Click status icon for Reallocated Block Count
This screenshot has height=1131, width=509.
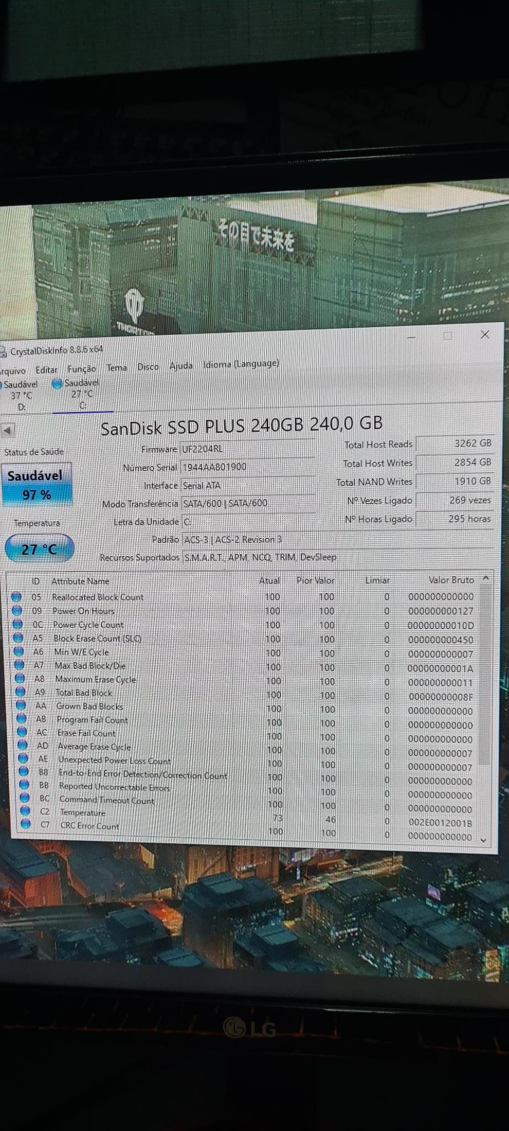click(x=16, y=596)
